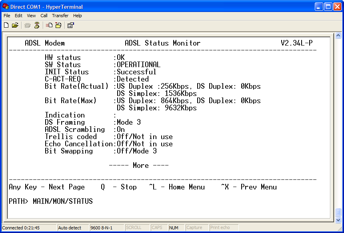Image resolution: width=344 pixels, height=233 pixels.
Task: Open the File menu
Action: (x=7, y=16)
